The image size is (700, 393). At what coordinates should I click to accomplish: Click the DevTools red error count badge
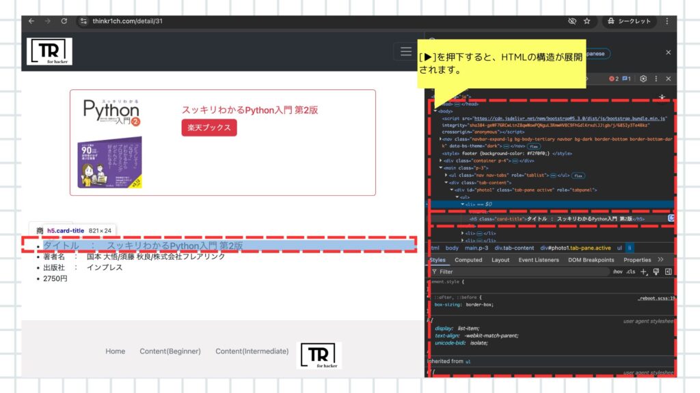click(614, 78)
